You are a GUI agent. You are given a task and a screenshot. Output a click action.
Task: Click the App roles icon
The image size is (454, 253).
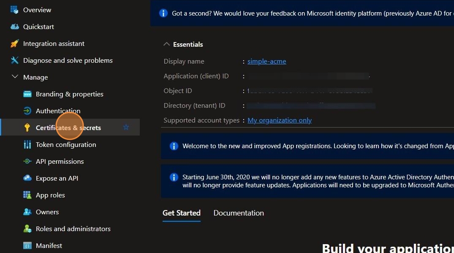click(27, 195)
